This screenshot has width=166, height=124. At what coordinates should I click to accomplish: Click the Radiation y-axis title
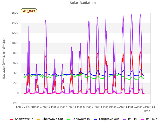click(4, 59)
